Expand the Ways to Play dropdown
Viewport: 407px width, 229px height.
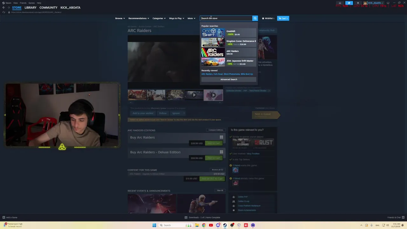click(176, 18)
